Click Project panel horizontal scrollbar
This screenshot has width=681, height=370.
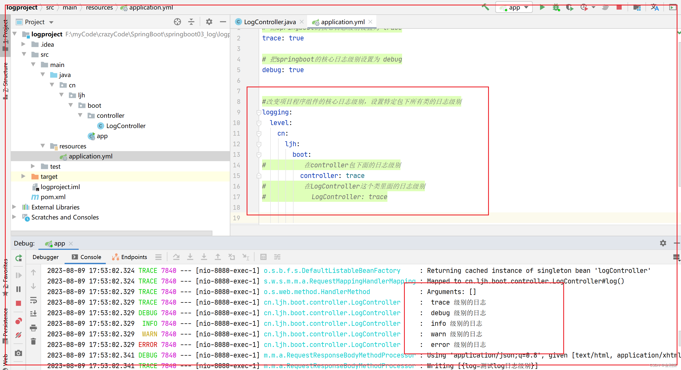111,233
